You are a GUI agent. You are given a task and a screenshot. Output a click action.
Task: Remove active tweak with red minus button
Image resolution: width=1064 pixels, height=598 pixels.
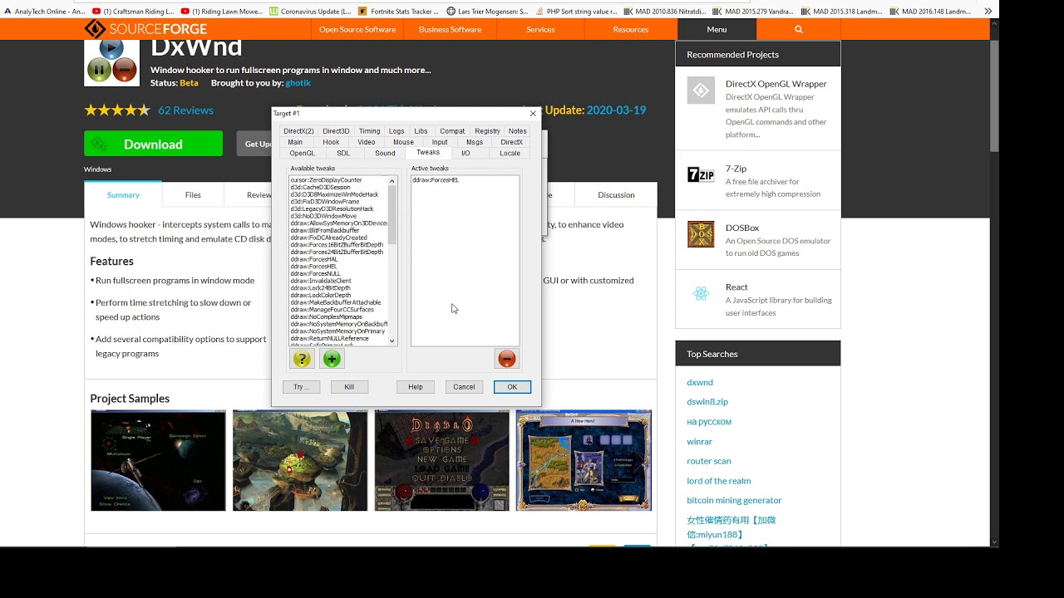click(x=507, y=359)
